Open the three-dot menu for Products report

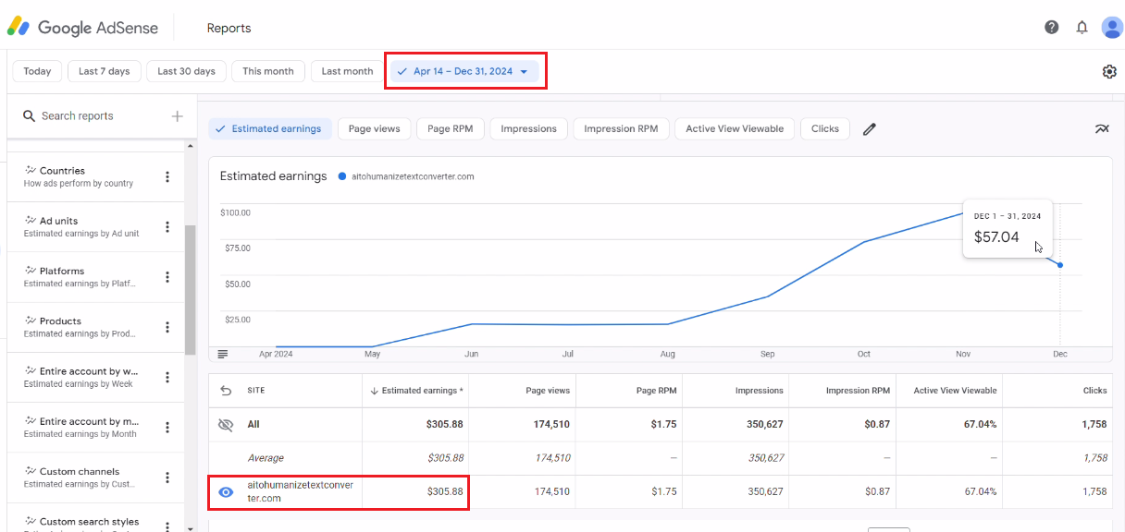(167, 326)
